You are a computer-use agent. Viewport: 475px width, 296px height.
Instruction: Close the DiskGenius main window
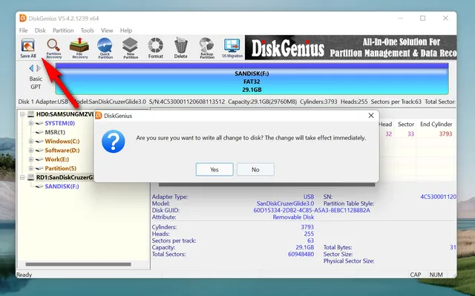pos(445,18)
